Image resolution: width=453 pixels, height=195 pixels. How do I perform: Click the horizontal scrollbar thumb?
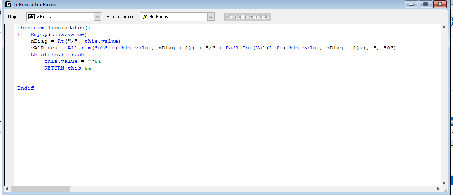40,189
